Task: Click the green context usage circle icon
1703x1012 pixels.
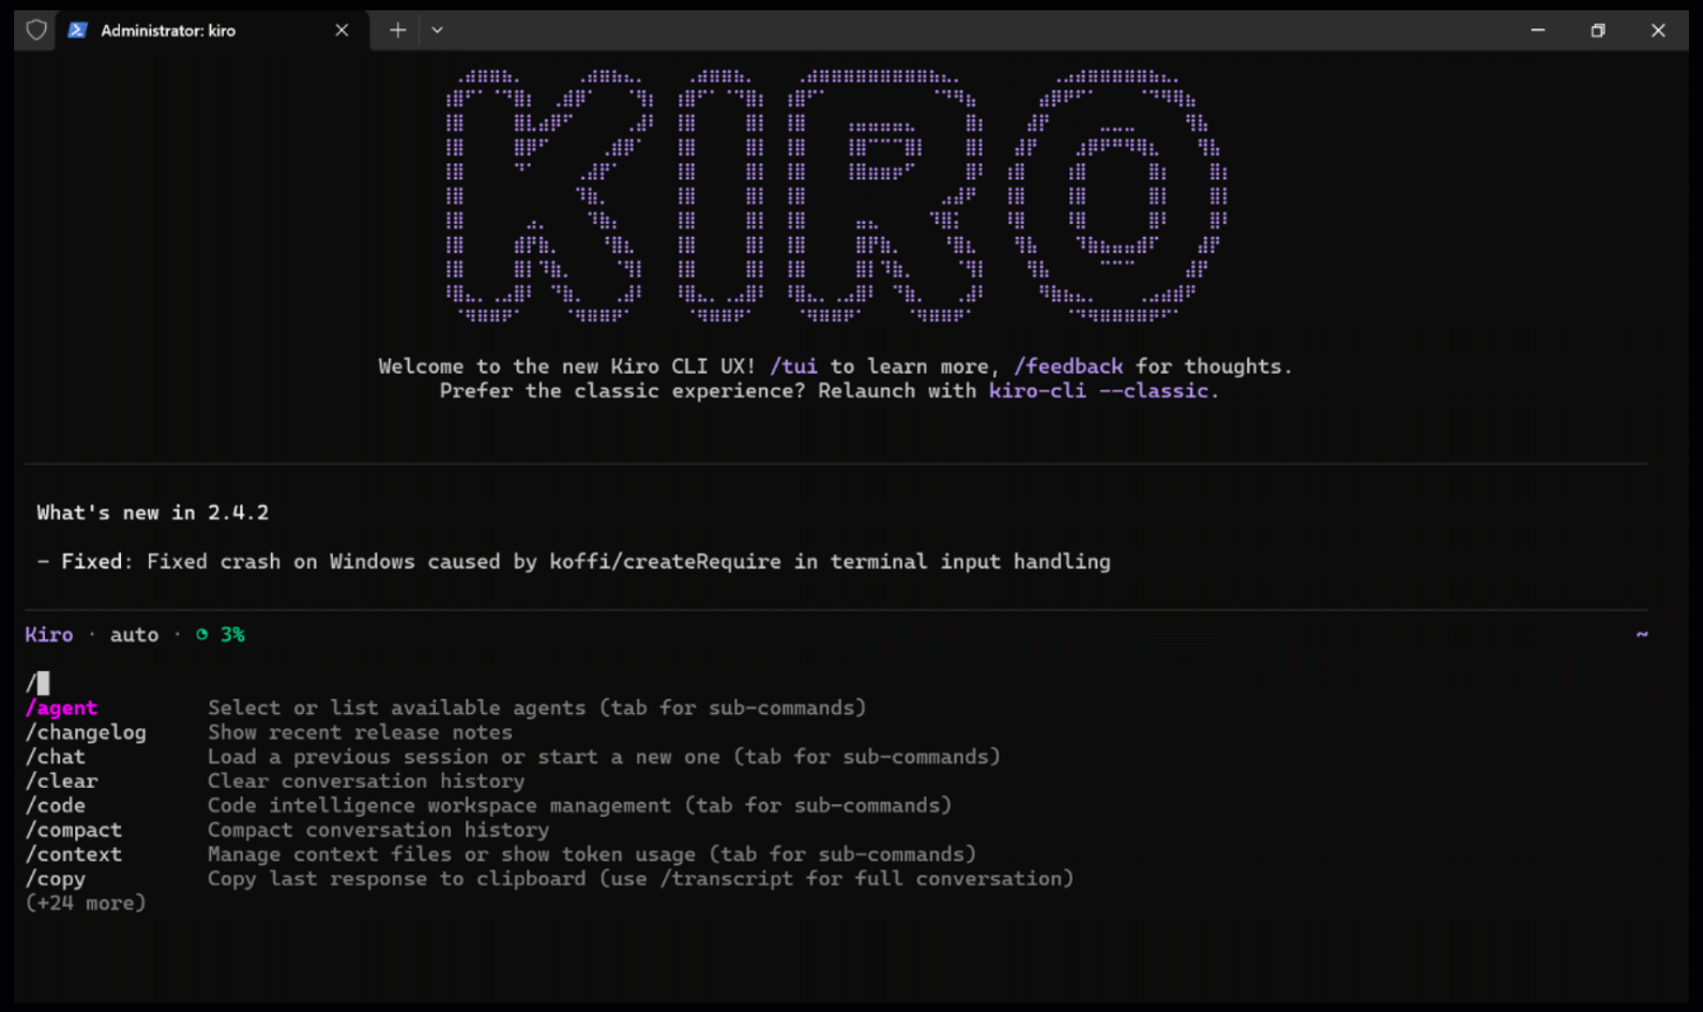Action: (x=202, y=634)
